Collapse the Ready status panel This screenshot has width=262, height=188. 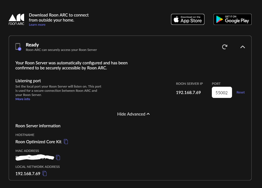[243, 47]
